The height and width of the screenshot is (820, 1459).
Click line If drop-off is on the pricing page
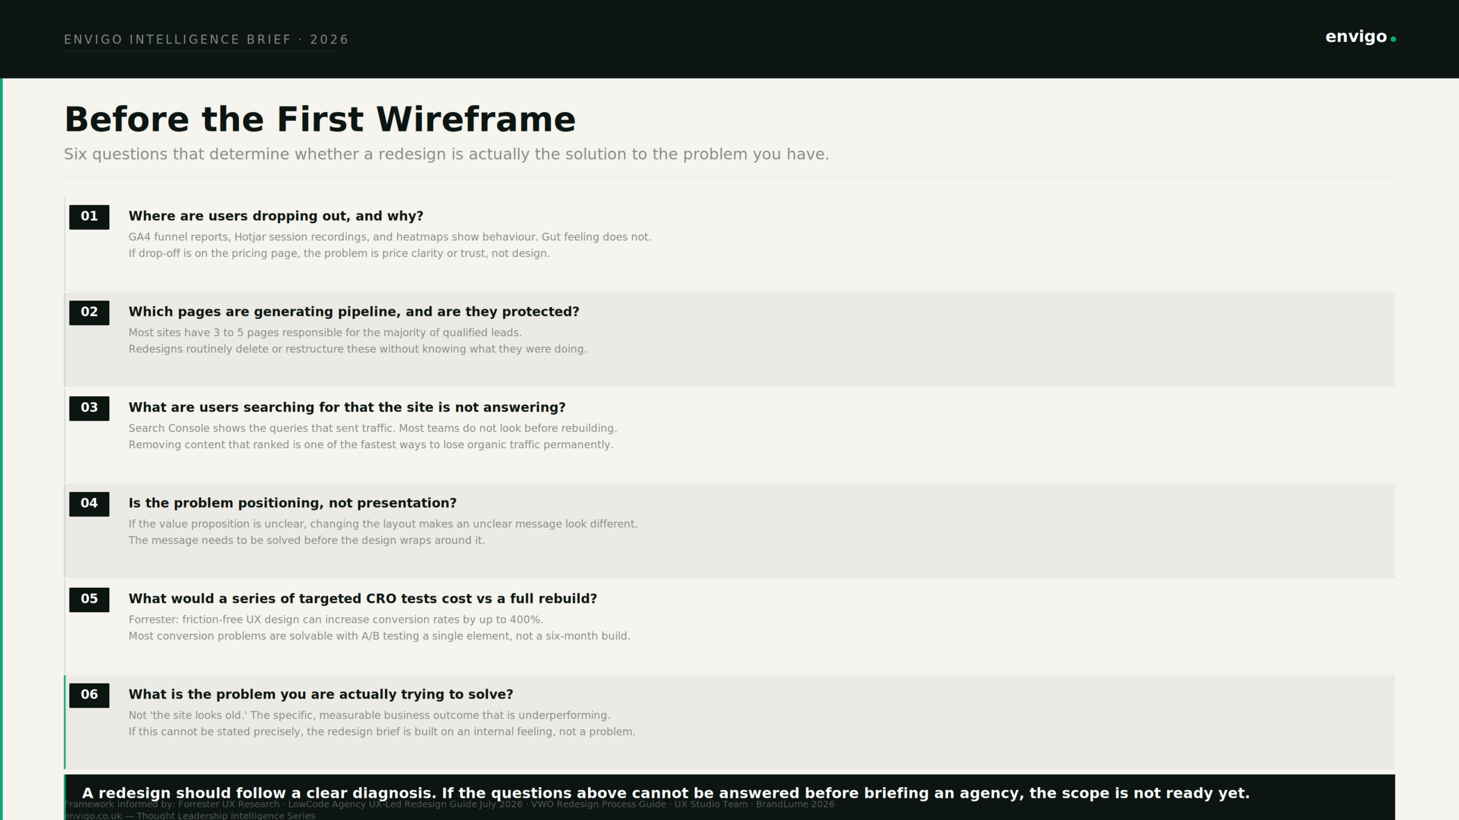tap(339, 253)
